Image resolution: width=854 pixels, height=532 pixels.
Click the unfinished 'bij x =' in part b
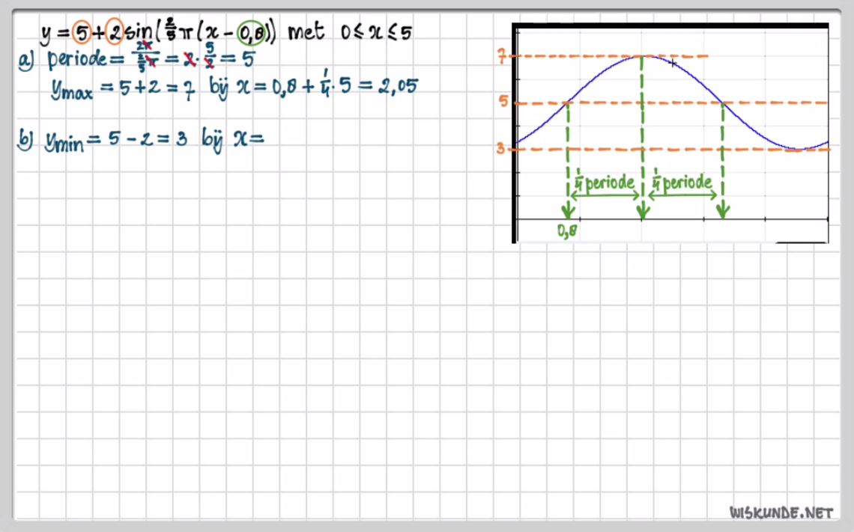click(x=233, y=141)
